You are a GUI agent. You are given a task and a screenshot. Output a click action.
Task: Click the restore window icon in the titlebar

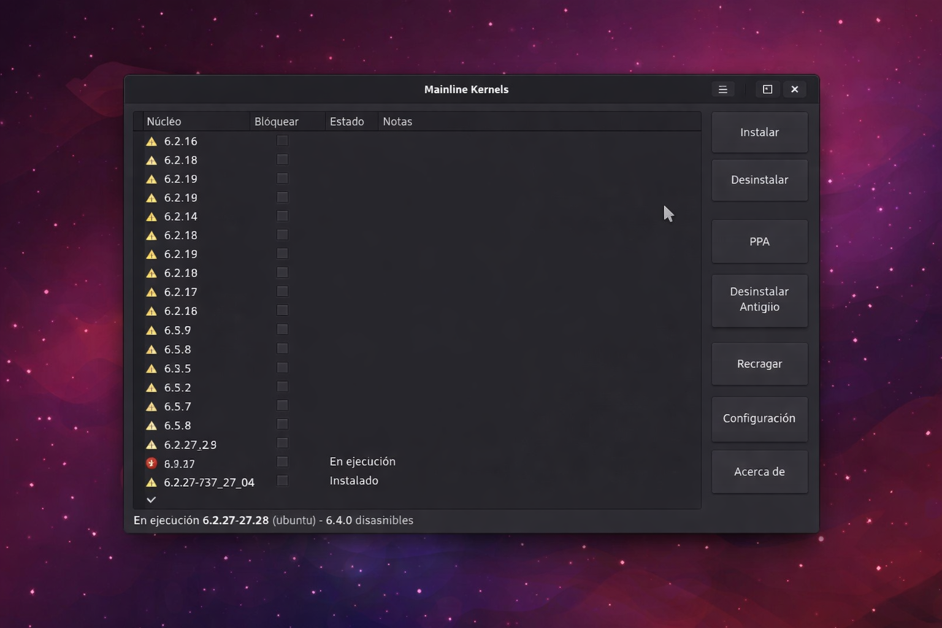(x=767, y=89)
